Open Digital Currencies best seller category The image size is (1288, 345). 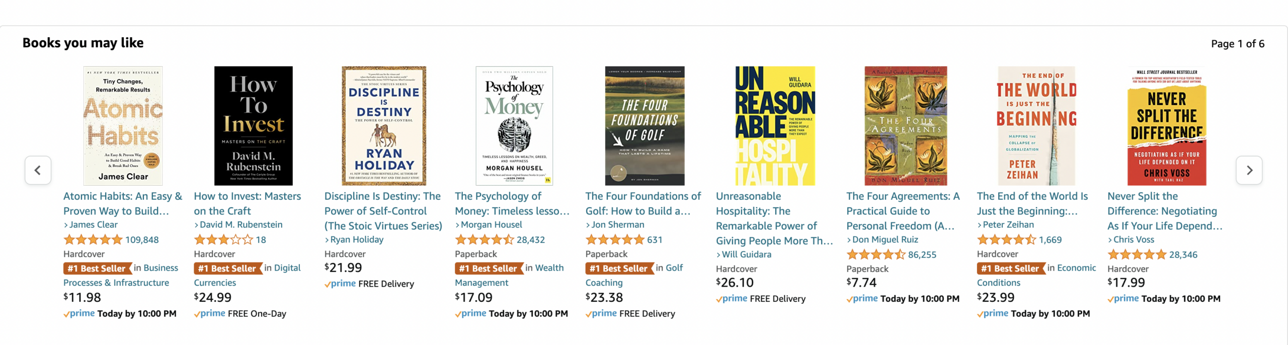tap(282, 268)
